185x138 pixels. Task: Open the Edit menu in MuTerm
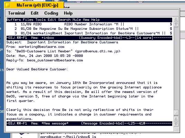35,13
